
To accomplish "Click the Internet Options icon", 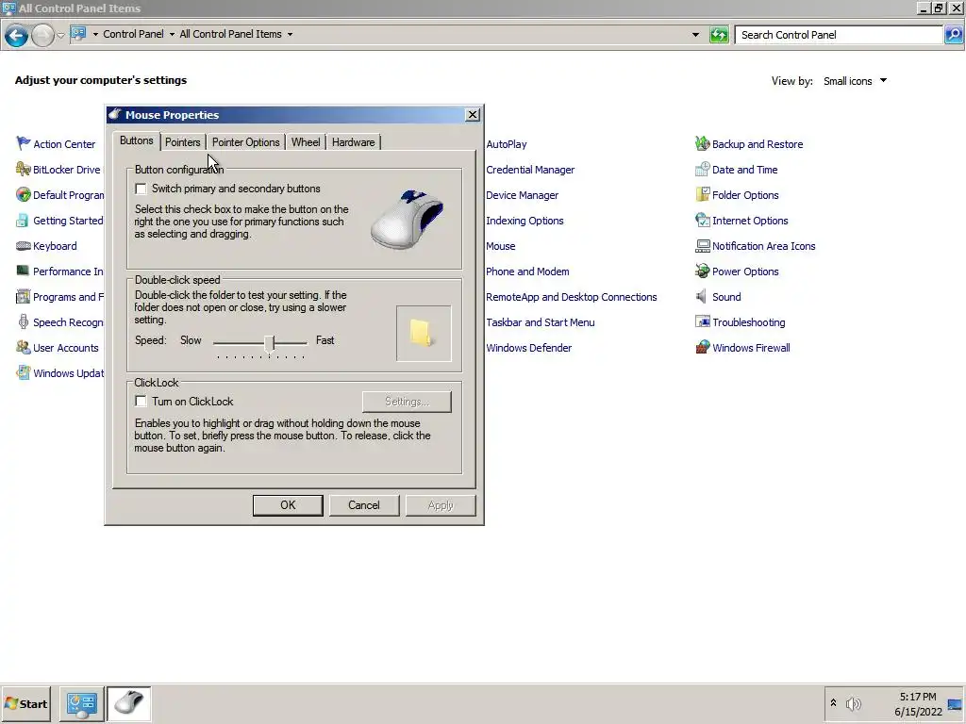I will [702, 221].
